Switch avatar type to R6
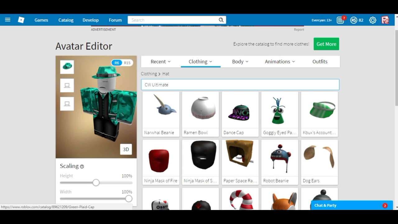This screenshot has width=398, height=224. point(117,63)
